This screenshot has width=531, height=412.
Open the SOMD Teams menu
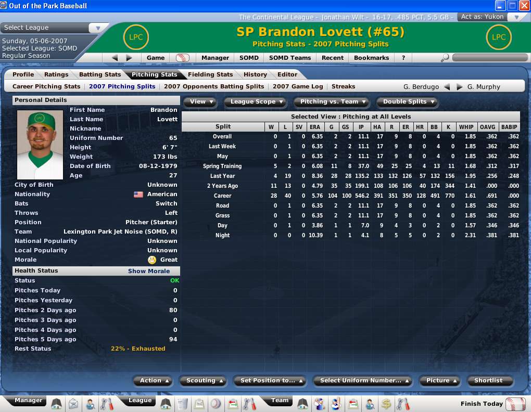tap(290, 58)
